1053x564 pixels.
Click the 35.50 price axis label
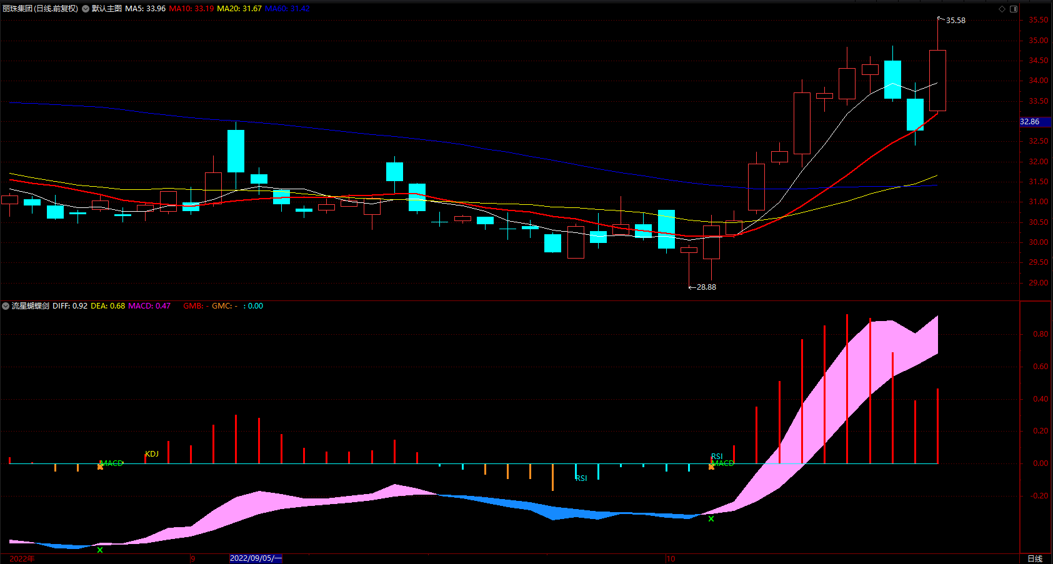coord(1039,20)
